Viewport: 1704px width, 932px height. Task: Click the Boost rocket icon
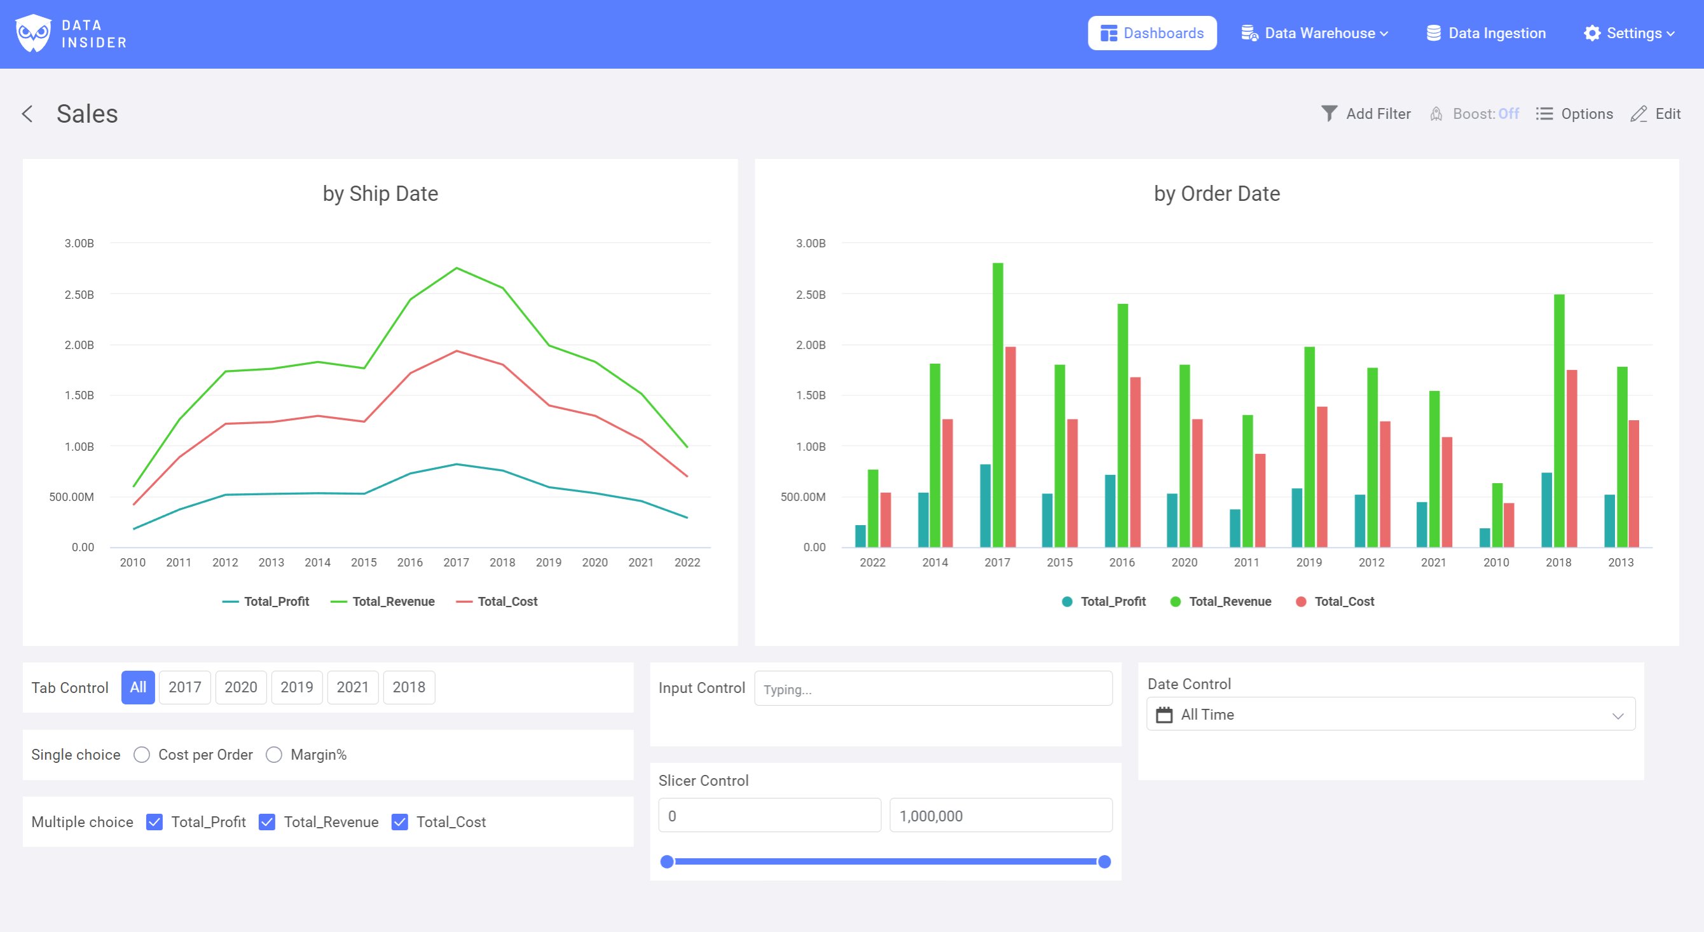click(x=1436, y=114)
